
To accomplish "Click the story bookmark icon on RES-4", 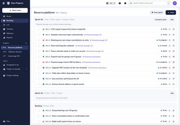I will tap(43, 35).
